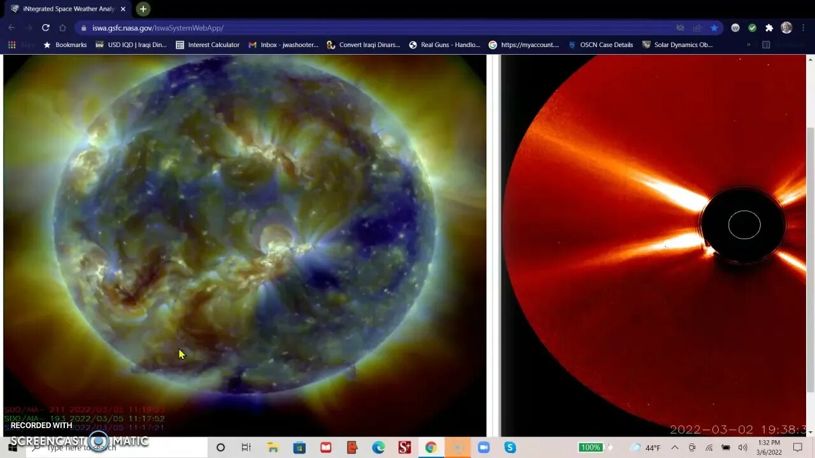Open Google Chrome from taskbar
This screenshot has width=815, height=458.
coord(431,448)
